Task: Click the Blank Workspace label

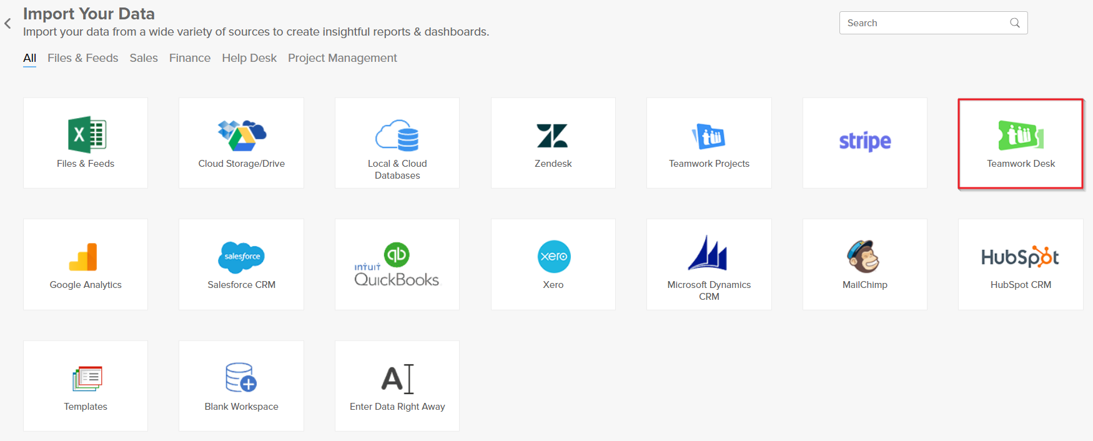Action: tap(242, 407)
